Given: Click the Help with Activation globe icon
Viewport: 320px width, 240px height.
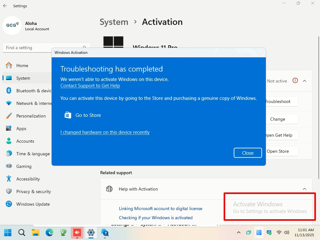Looking at the screenshot, I should [109, 189].
